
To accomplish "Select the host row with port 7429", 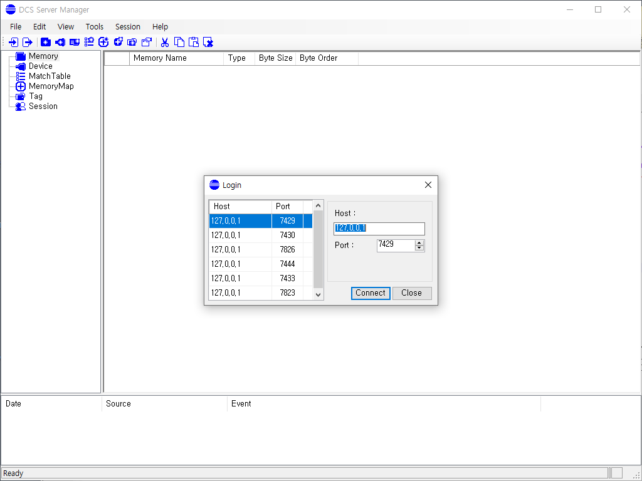I will (x=260, y=221).
